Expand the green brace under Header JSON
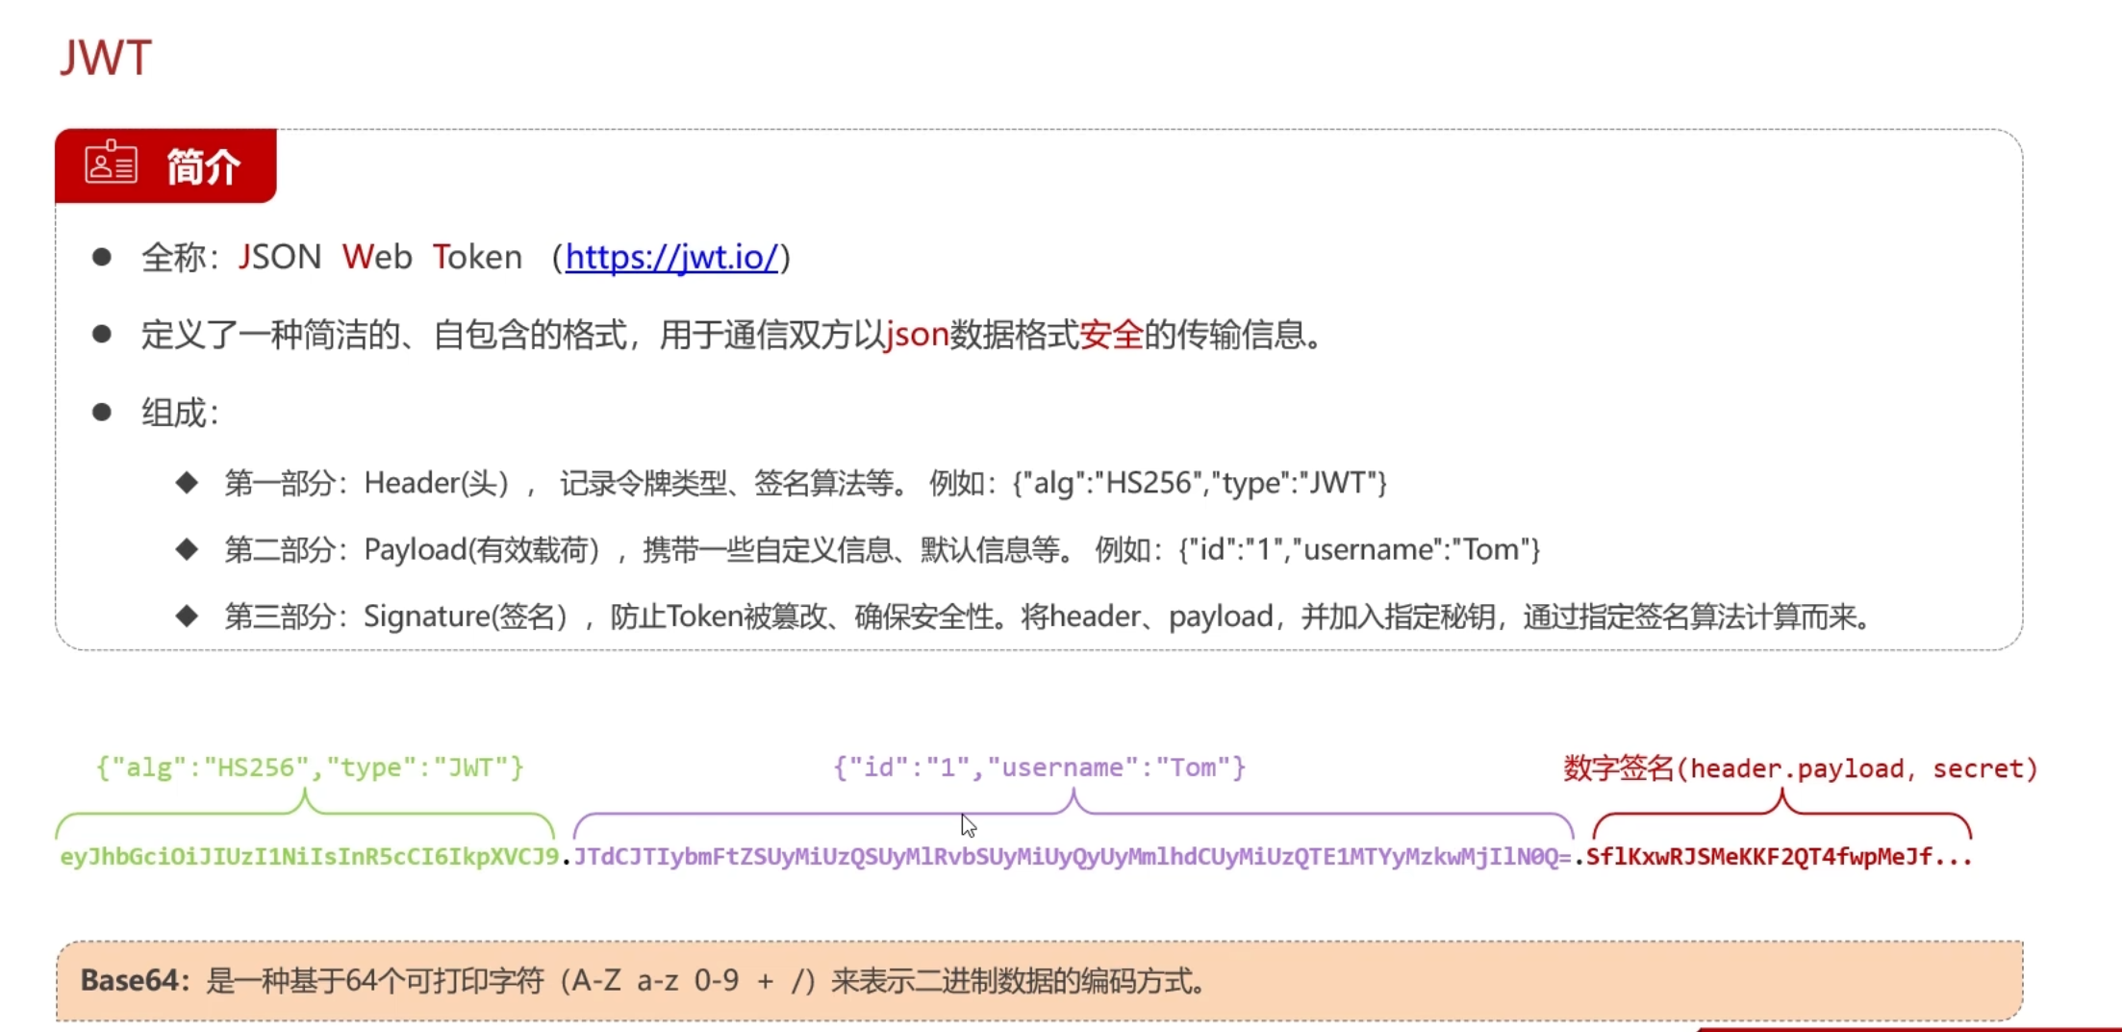2122x1032 pixels. pyautogui.click(x=306, y=813)
